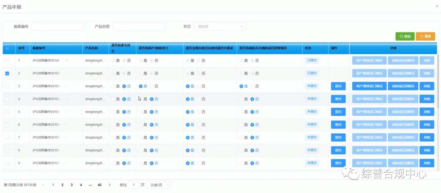The width and height of the screenshot is (441, 193).
Task: Click the 产品名称 input field
Action: [138, 27]
